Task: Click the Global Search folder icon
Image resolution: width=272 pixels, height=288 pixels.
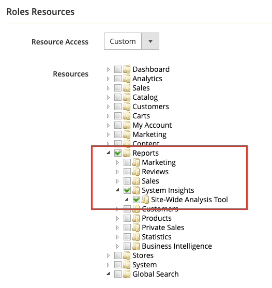Action: pos(127,274)
